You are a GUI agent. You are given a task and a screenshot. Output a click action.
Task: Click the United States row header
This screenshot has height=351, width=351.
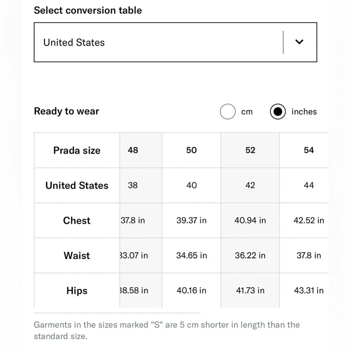point(77,185)
